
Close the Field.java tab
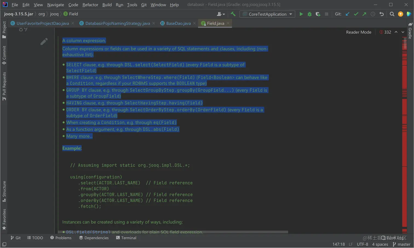pos(228,23)
